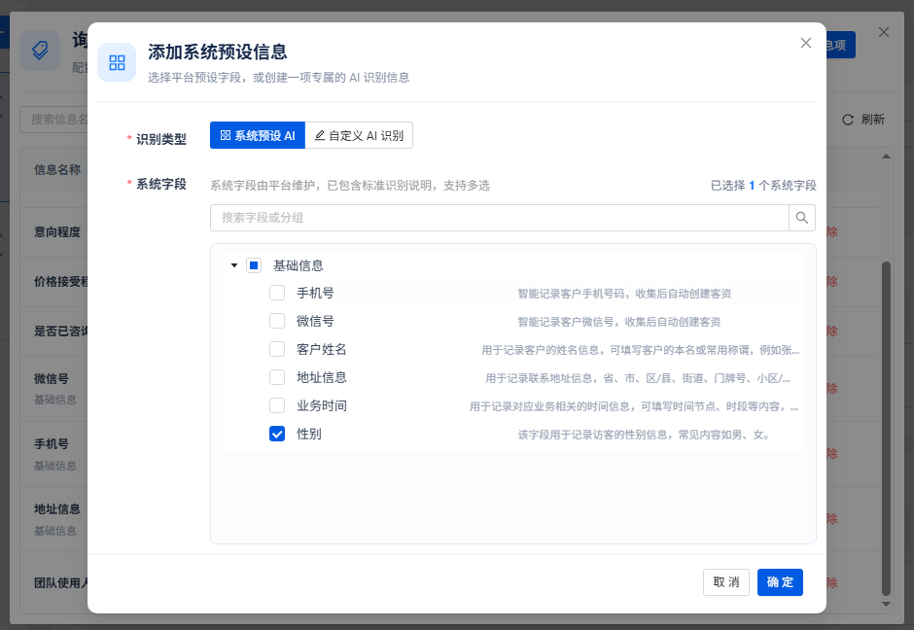Image resolution: width=914 pixels, height=630 pixels.
Task: Click the 性别 description text
Action: click(x=644, y=435)
